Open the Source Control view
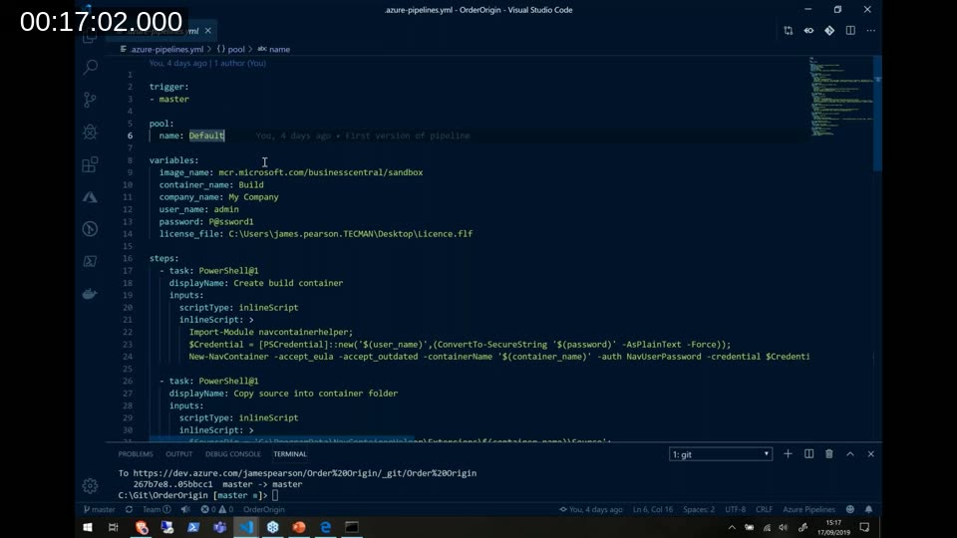Viewport: 957px width, 538px height. click(x=91, y=100)
